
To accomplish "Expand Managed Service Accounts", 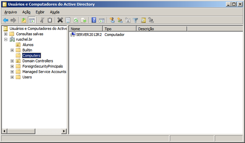I will point(12,72).
